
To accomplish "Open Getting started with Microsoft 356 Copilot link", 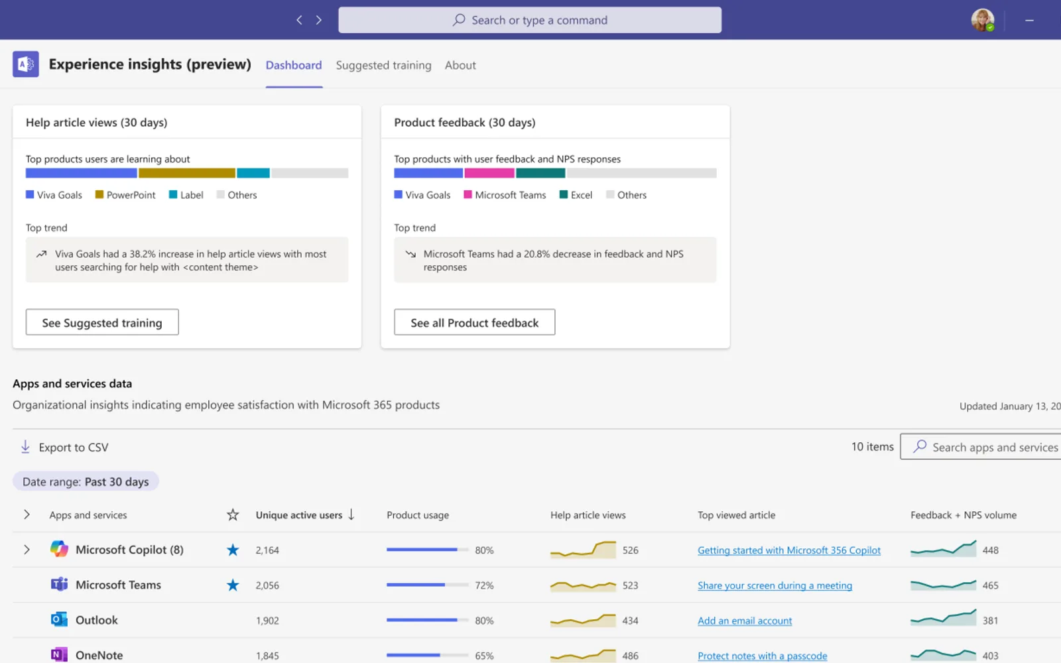I will click(789, 550).
